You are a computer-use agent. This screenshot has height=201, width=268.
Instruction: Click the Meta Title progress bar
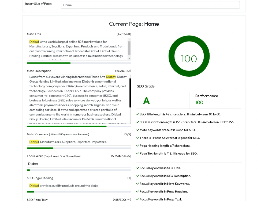[x=79, y=63]
